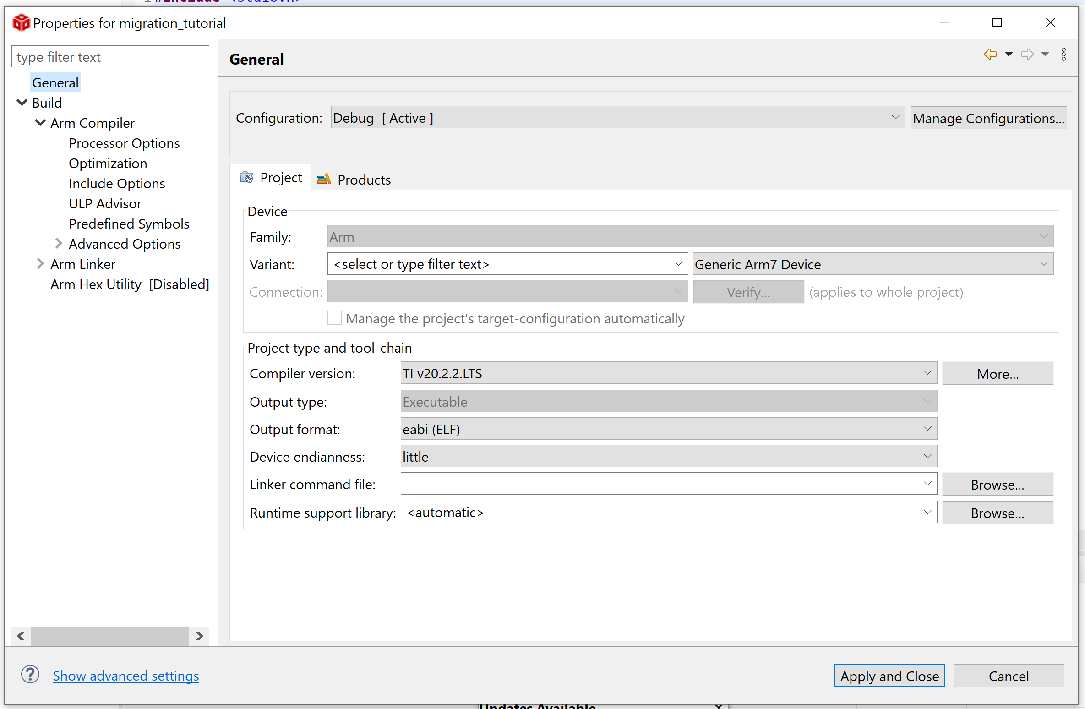Viewport: 1085px width, 709px height.
Task: Collapse the Build tree node
Action: click(x=22, y=103)
